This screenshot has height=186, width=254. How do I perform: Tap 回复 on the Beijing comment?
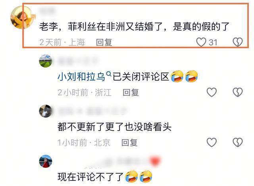tap(130, 143)
